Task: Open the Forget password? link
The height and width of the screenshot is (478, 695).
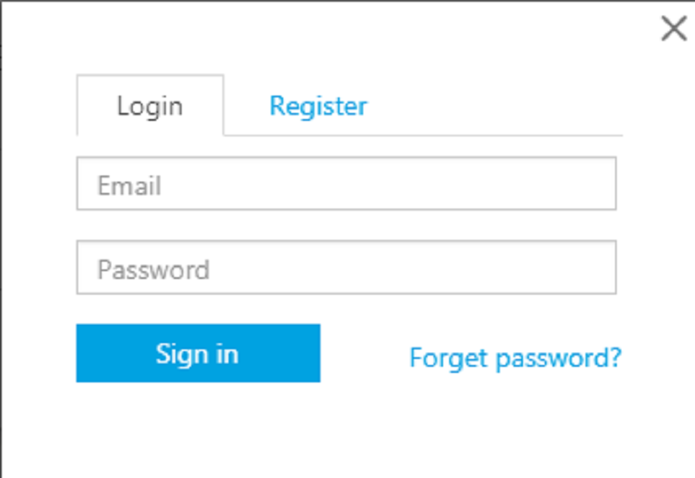Action: click(515, 358)
